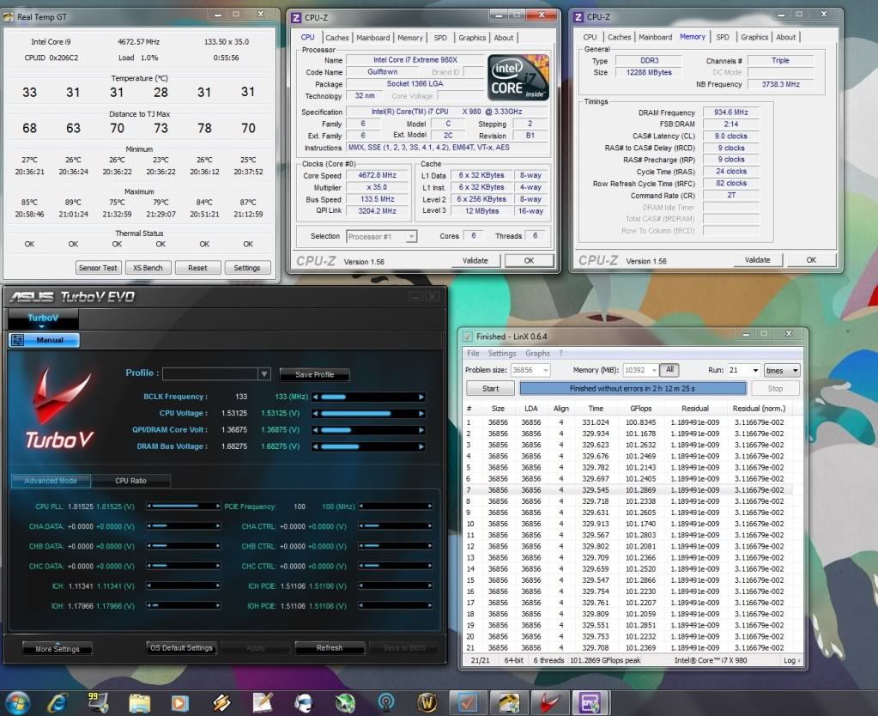Open the Run count dropdown
878x716 pixels.
755,370
